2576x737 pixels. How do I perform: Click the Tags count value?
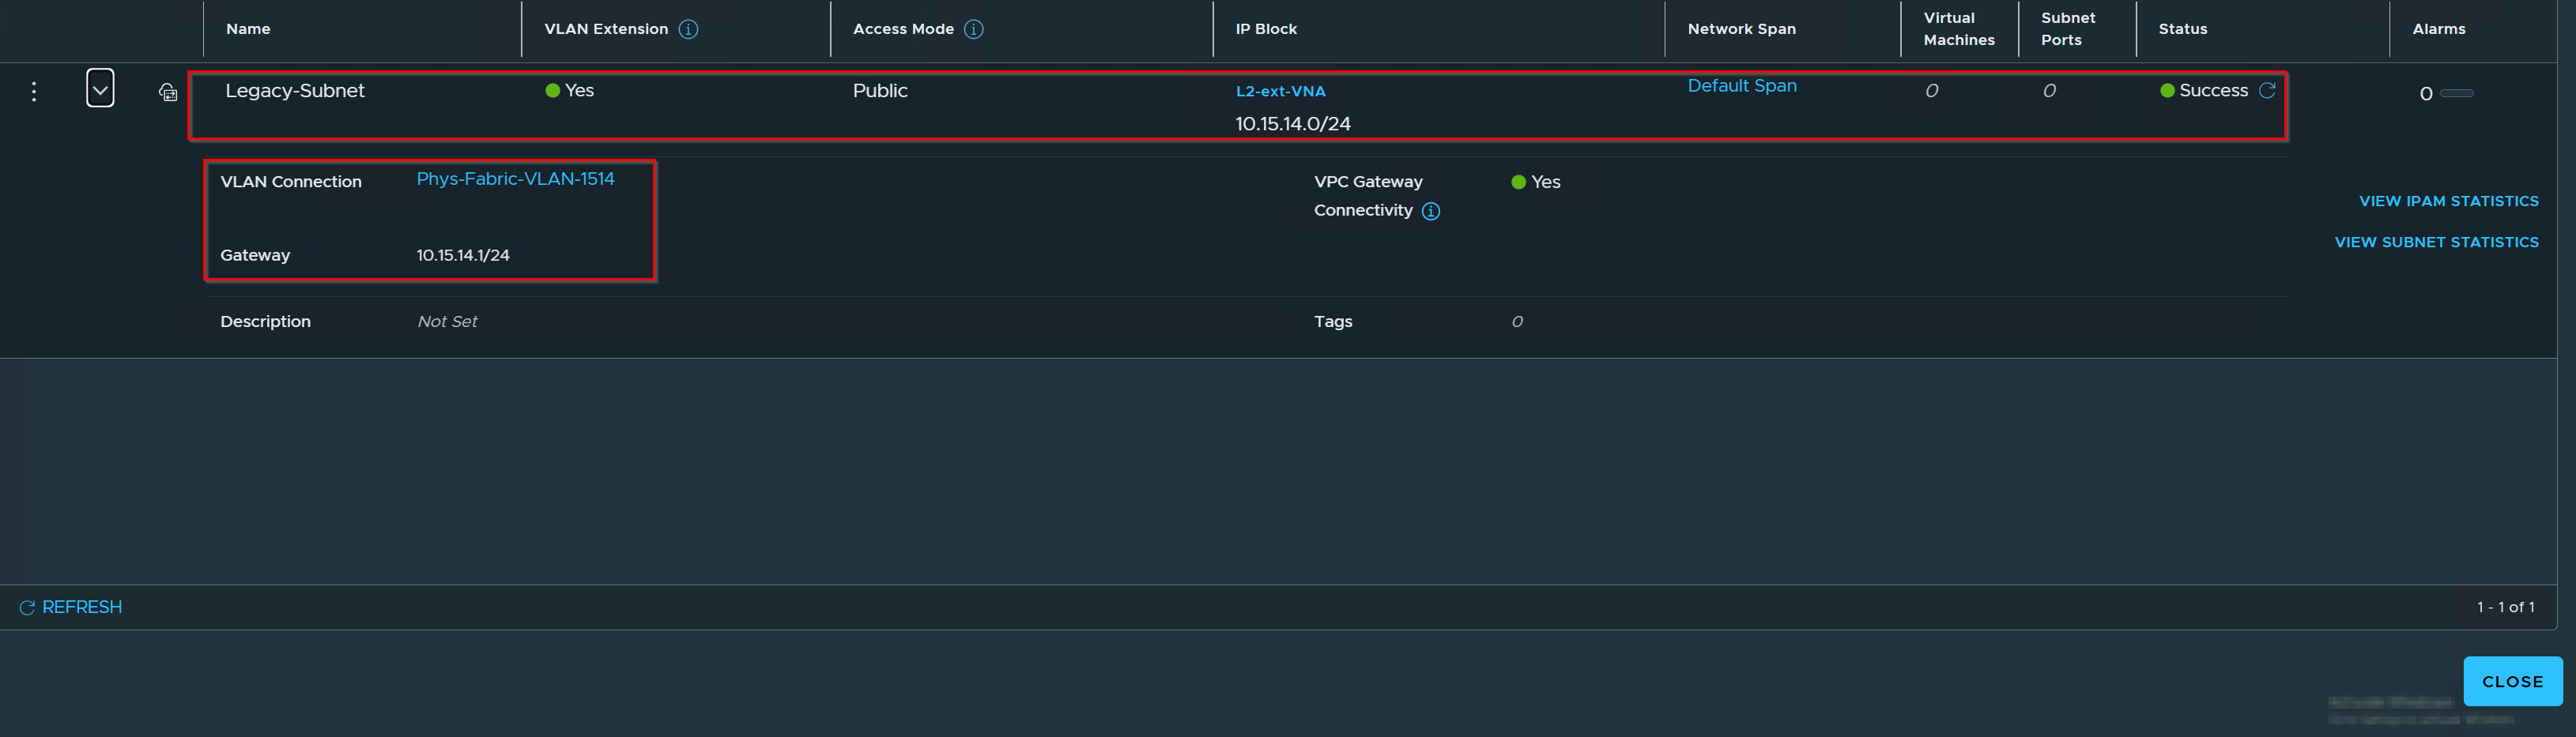pos(1517,321)
